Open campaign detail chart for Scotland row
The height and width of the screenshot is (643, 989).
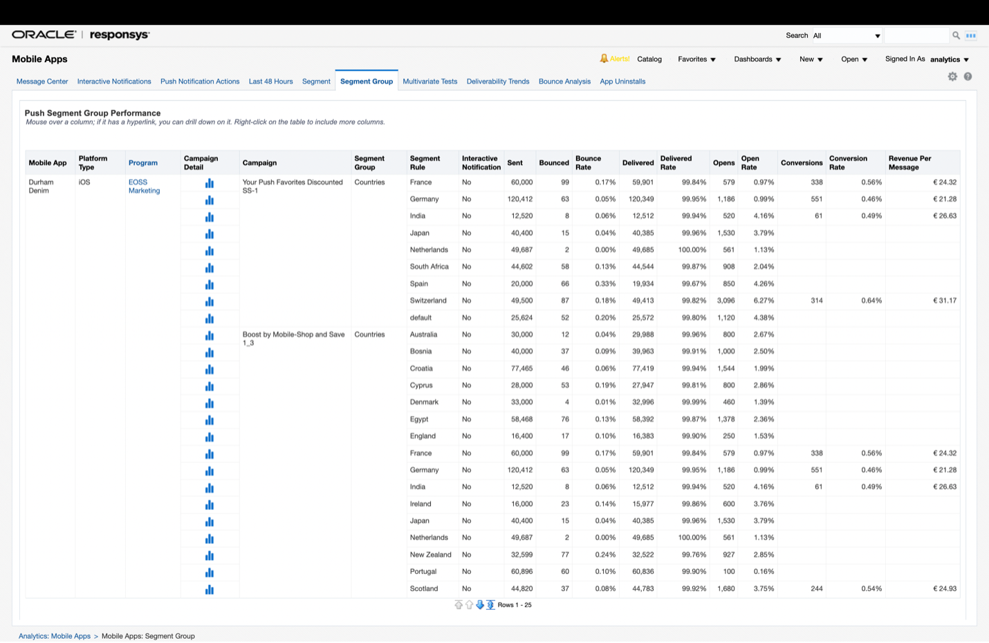pos(209,589)
